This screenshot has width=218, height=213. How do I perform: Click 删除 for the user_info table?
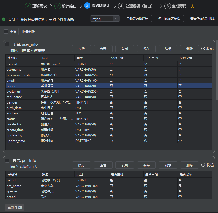[x=190, y=49]
